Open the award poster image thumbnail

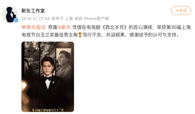(x=48, y=77)
